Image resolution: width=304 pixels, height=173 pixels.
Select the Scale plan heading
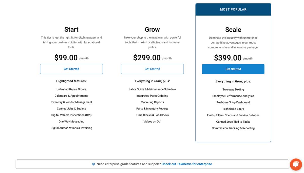point(233,30)
